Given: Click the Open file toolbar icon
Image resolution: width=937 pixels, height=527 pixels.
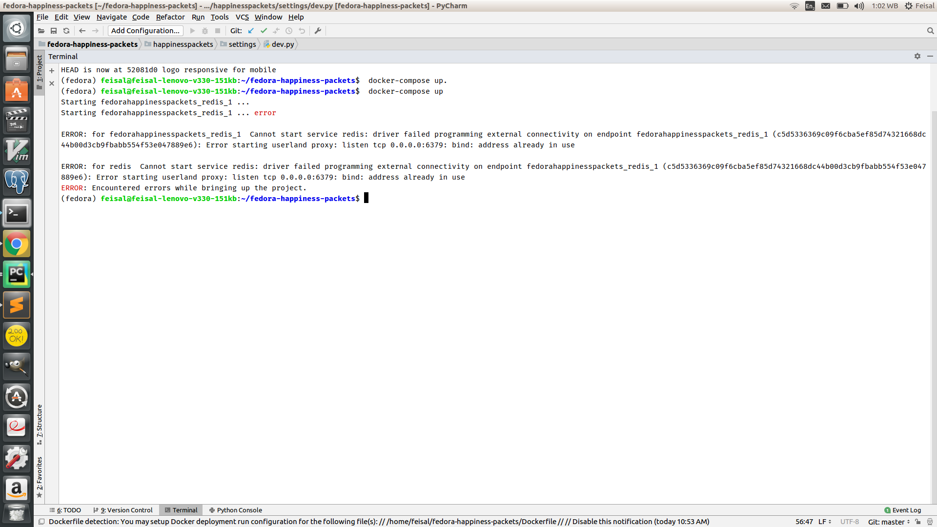Looking at the screenshot, I should 41,31.
